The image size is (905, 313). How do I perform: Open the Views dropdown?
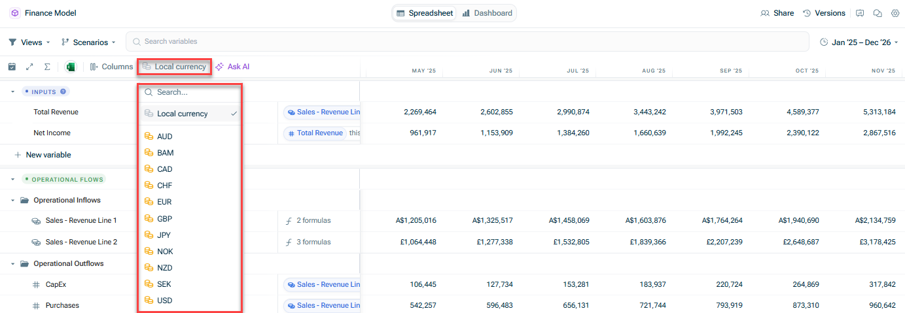29,42
